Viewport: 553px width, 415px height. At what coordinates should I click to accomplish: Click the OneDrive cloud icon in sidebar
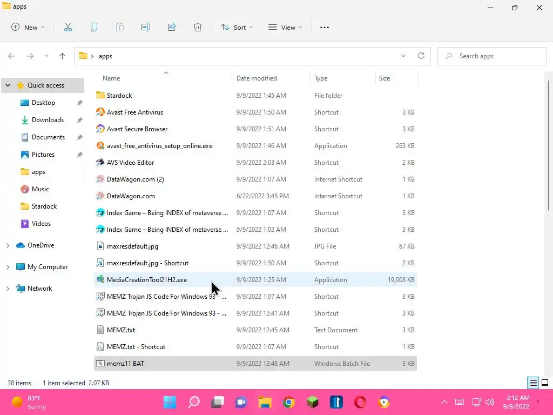[21, 245]
